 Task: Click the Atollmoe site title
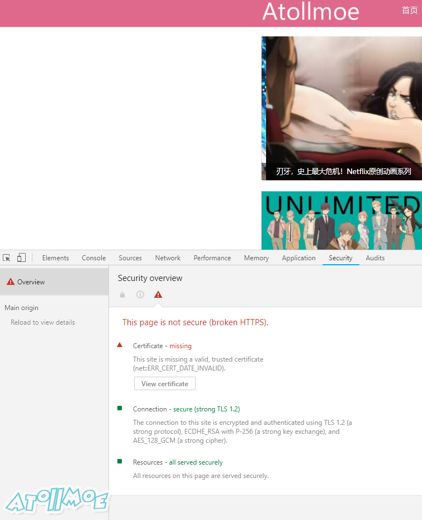(x=311, y=12)
